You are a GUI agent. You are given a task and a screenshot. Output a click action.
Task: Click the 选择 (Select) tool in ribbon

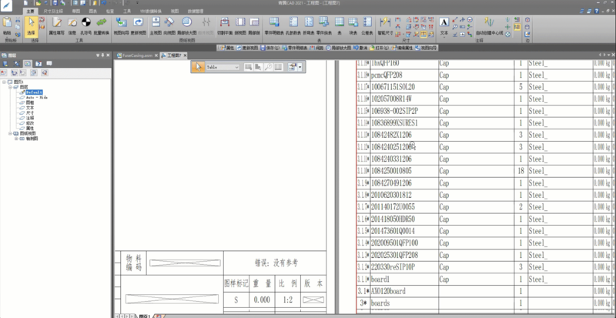click(x=32, y=25)
